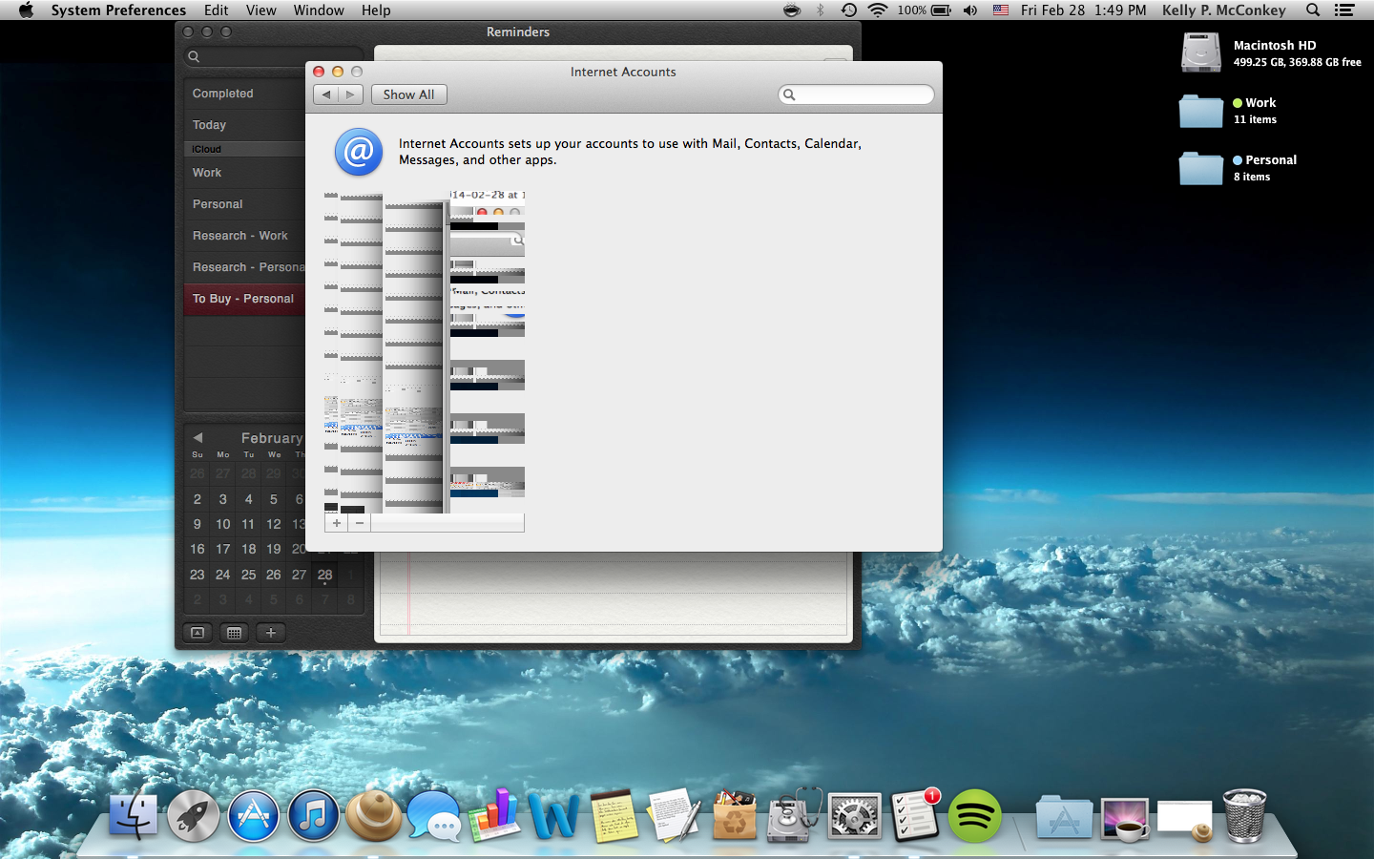Remove account with the minus button

click(x=360, y=523)
